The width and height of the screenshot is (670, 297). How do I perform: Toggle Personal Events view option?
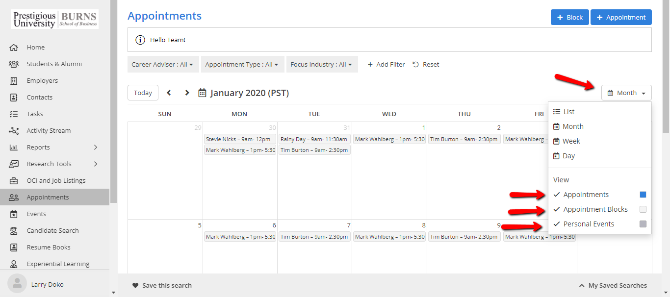[557, 224]
